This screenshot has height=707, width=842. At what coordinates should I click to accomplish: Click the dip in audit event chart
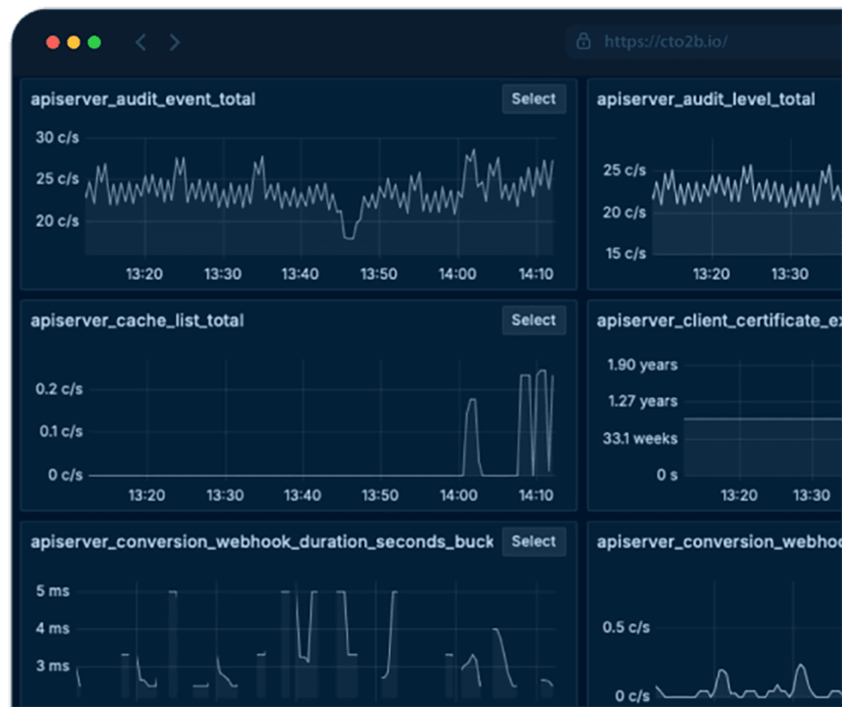click(348, 236)
